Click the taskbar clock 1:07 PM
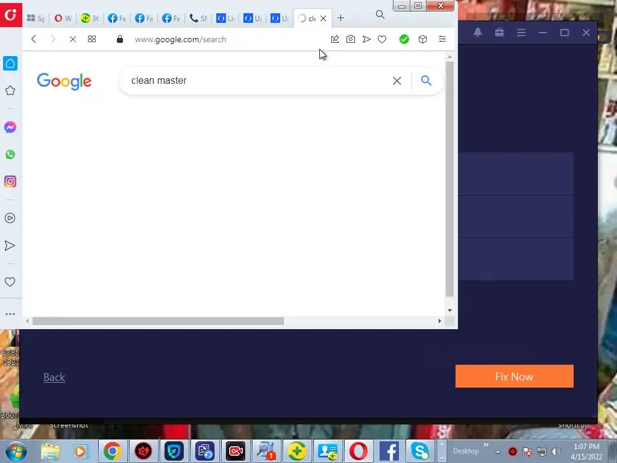 (586, 447)
